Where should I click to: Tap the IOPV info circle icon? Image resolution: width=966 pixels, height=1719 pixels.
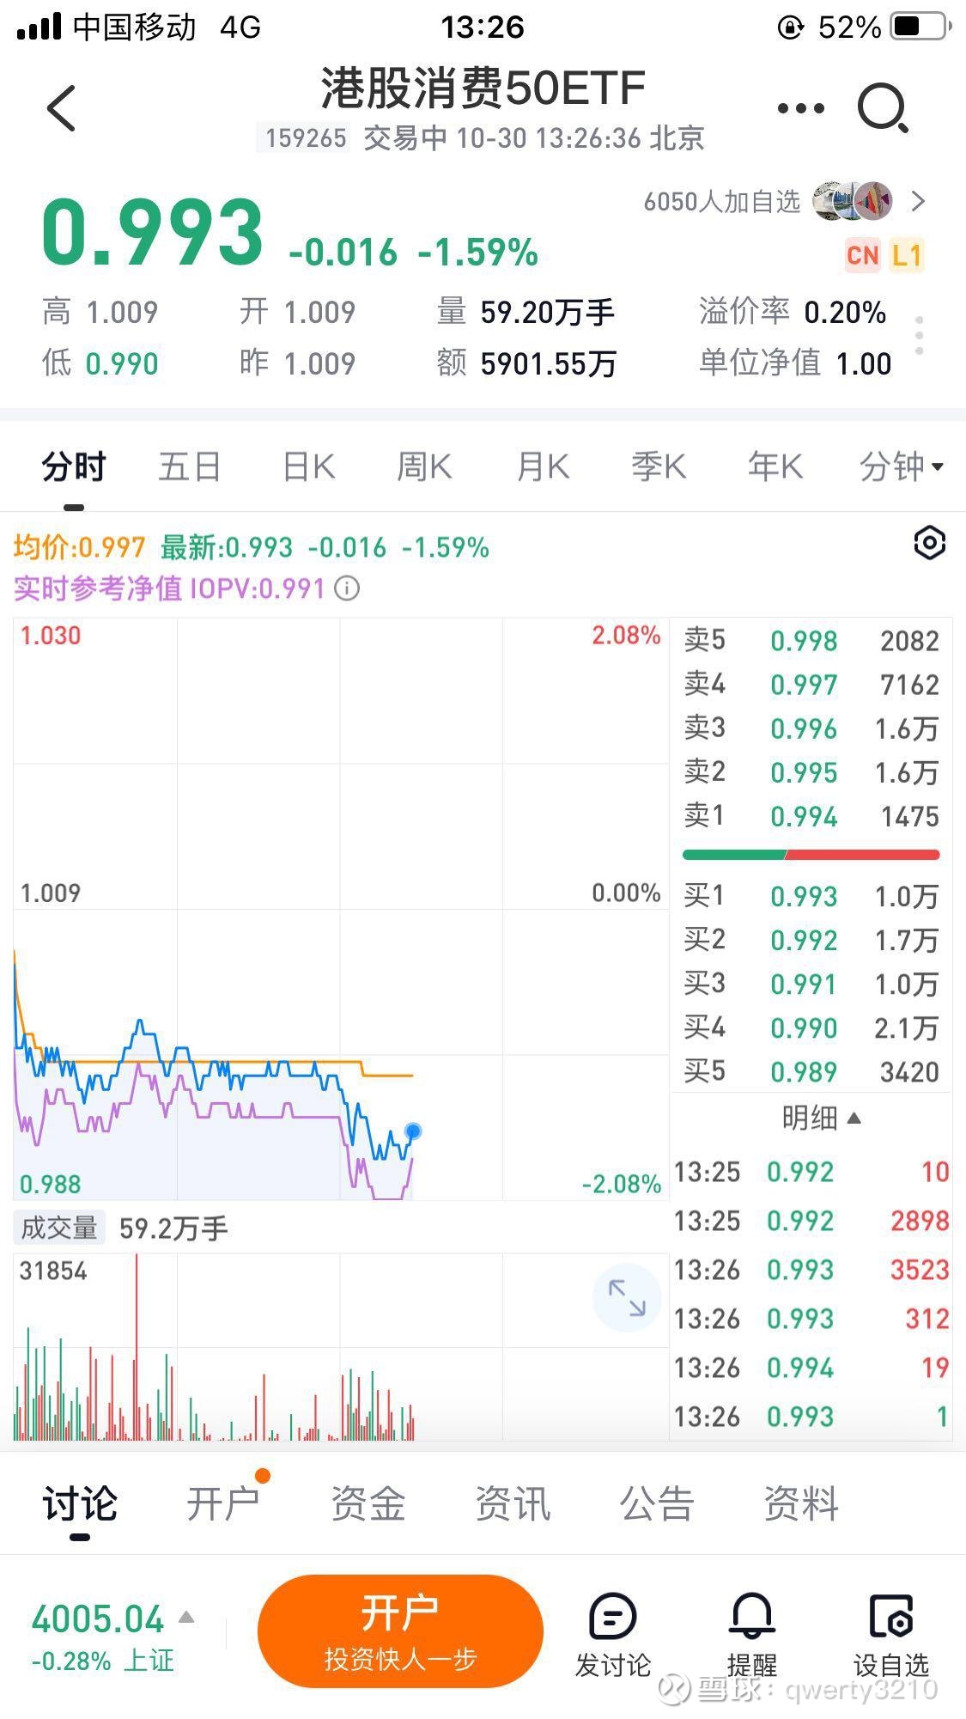[347, 588]
